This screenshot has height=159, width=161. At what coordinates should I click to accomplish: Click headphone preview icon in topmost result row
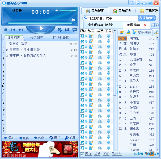(x=100, y=36)
